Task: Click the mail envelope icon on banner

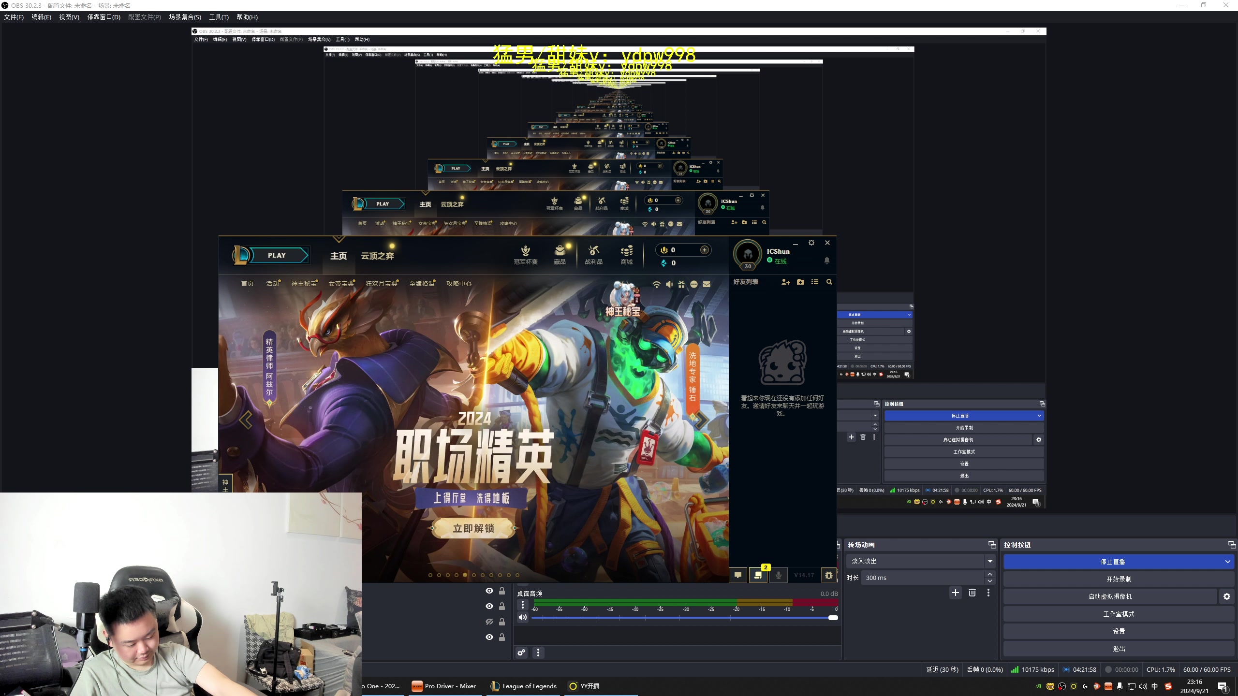Action: pyautogui.click(x=707, y=284)
